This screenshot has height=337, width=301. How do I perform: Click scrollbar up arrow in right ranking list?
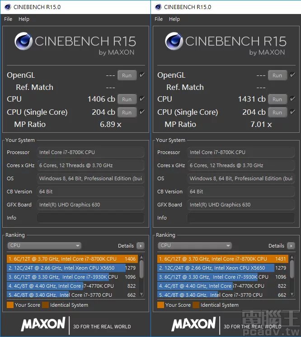292,257
